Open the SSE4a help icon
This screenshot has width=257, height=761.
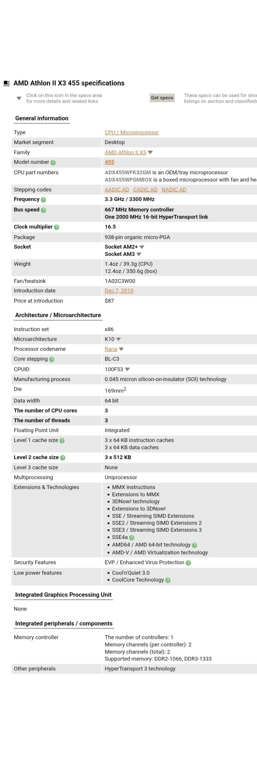(x=132, y=537)
